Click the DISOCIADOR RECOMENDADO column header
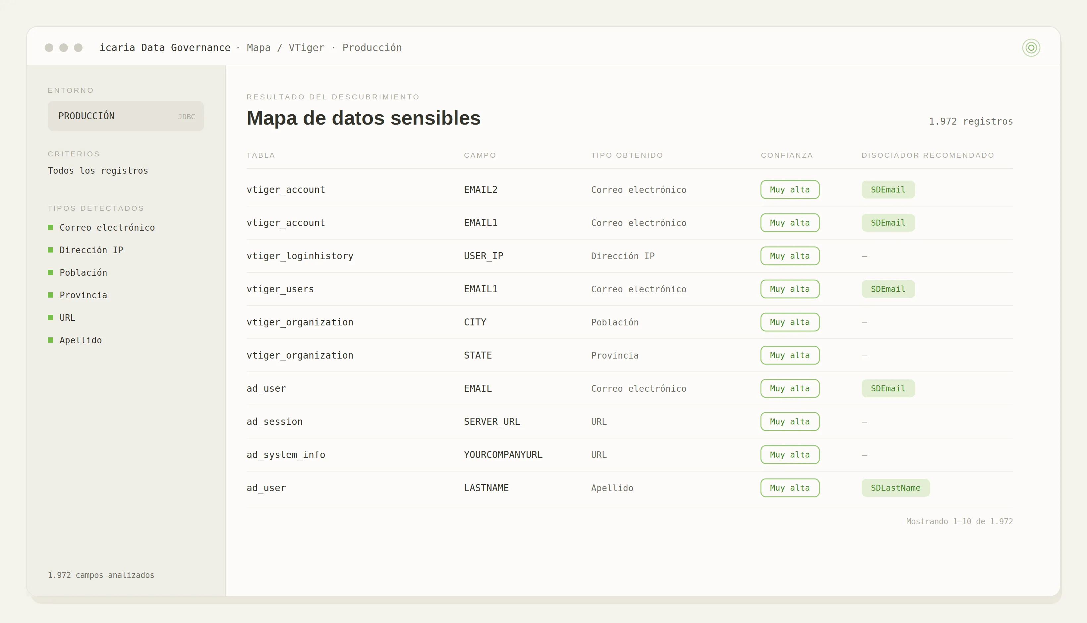This screenshot has height=623, width=1087. pos(928,155)
